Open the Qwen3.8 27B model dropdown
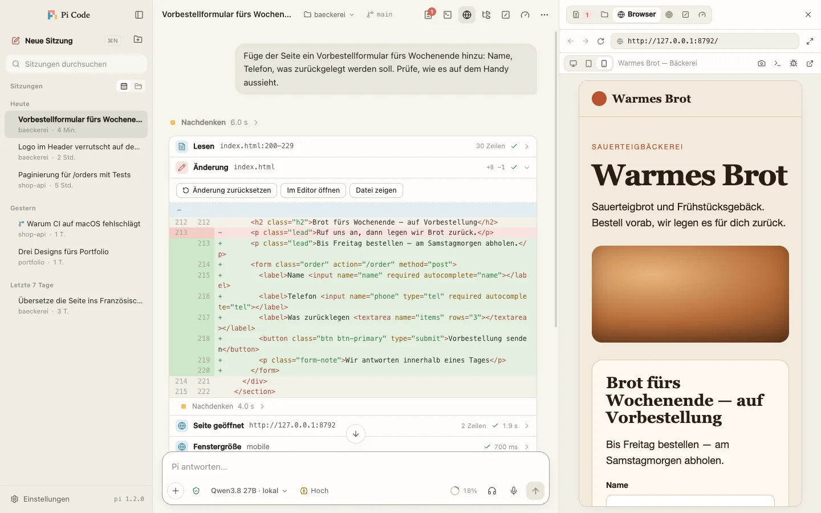The image size is (821, 513). (x=249, y=491)
